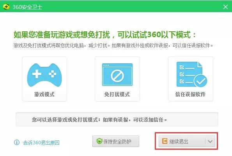
Task: Click the 360安全卫士 title text
Action: coord(27,7)
